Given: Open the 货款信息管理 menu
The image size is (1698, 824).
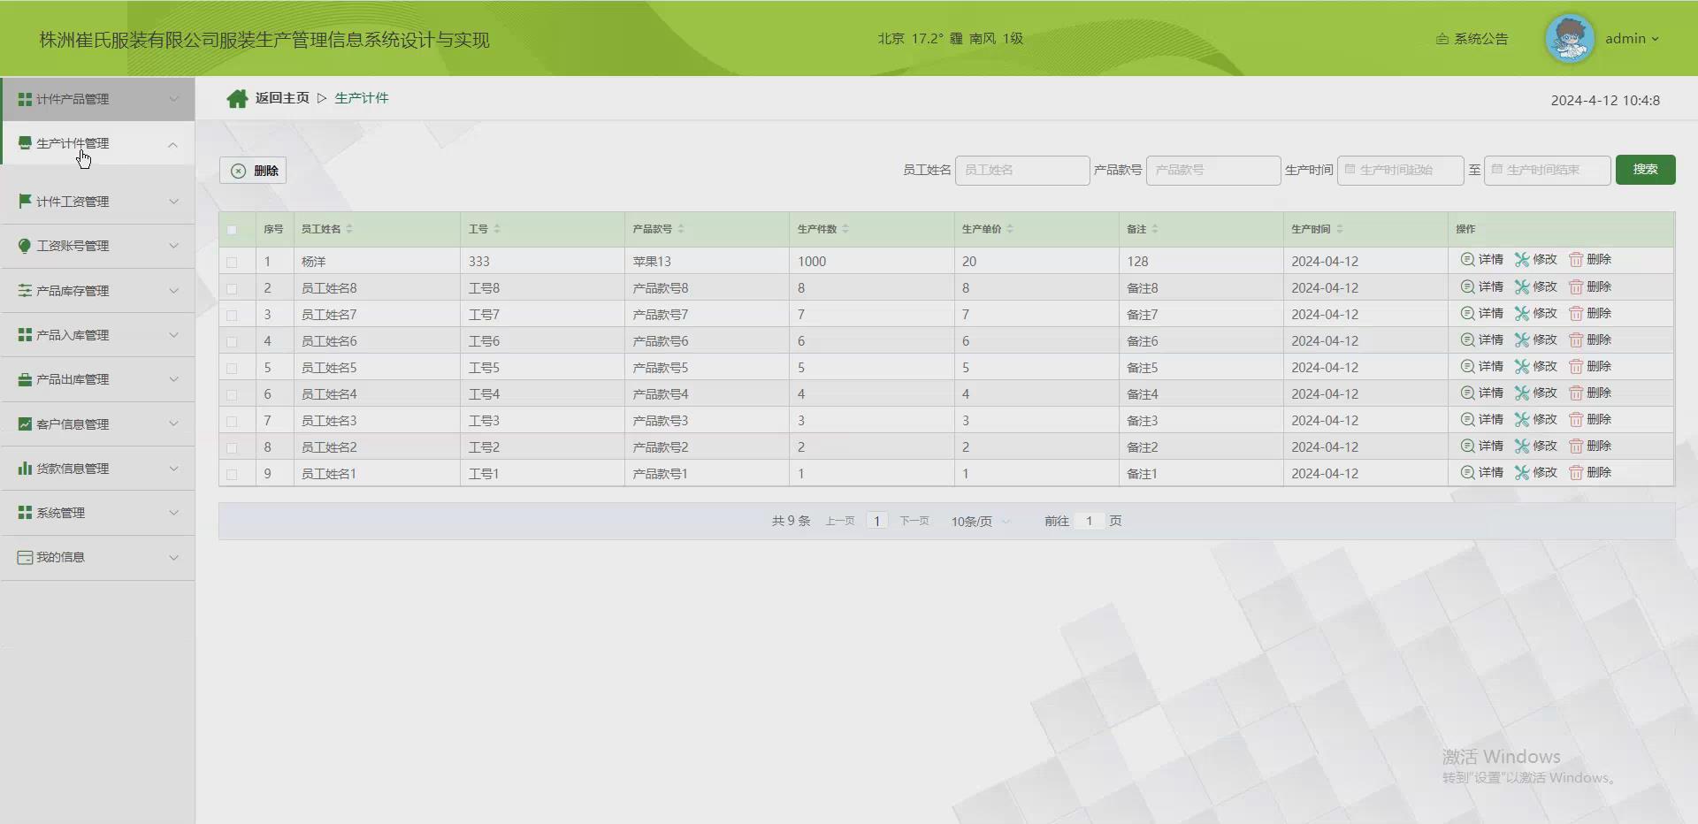Looking at the screenshot, I should click(97, 469).
